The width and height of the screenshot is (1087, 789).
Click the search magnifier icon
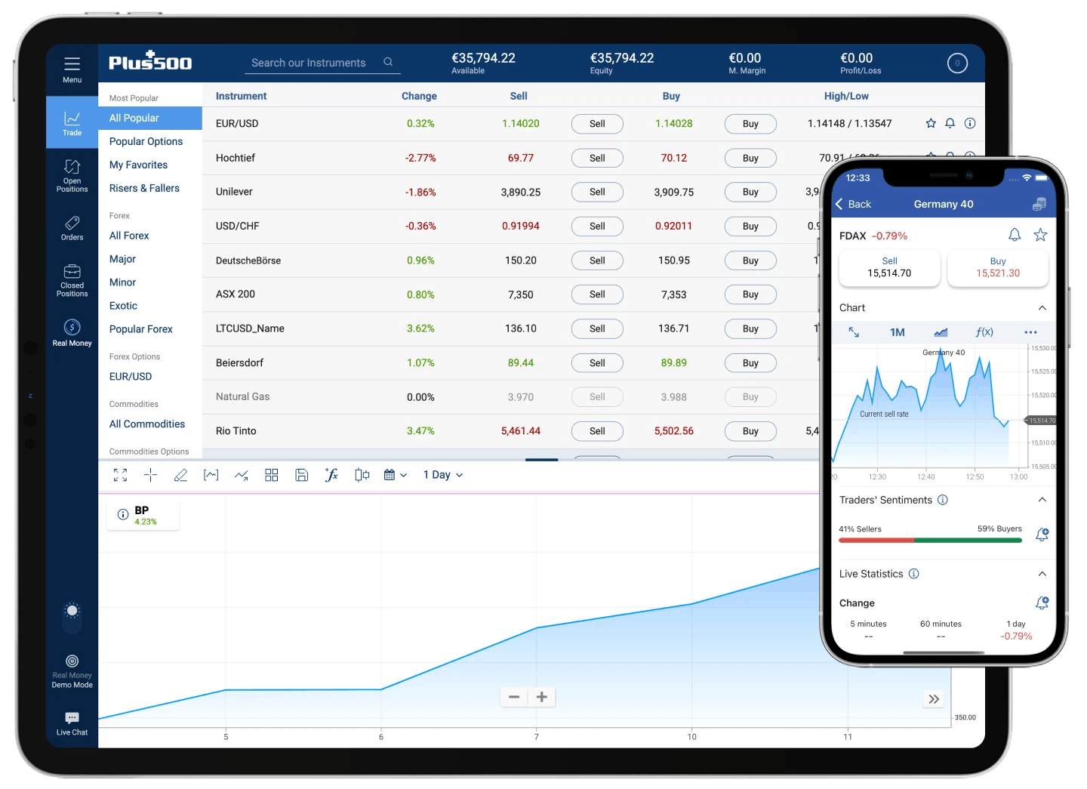pos(388,62)
